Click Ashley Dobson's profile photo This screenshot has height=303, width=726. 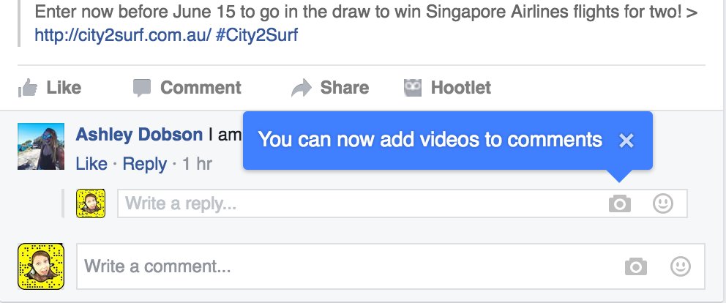41,146
